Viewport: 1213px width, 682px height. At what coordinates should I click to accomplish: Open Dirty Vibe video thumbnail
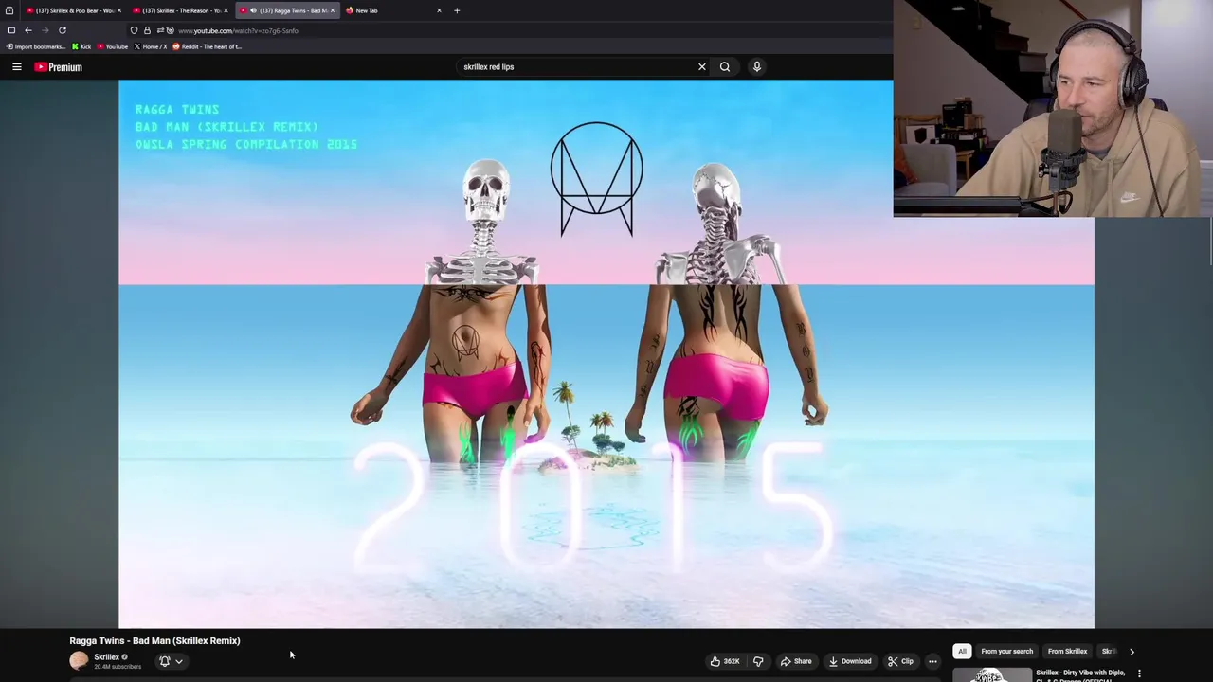coord(991,674)
